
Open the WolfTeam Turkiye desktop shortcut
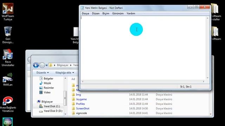pos(8,12)
